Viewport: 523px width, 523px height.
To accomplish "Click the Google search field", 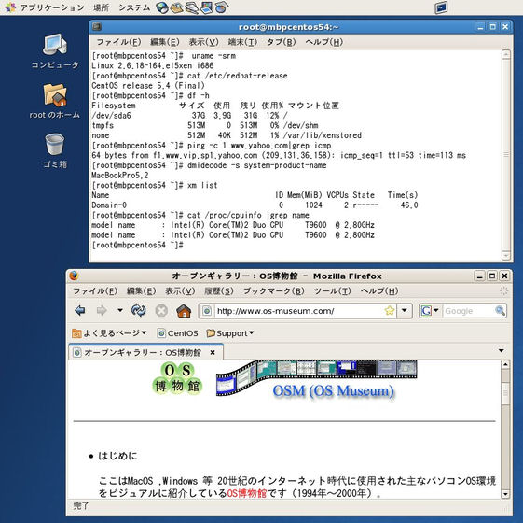I will point(469,311).
